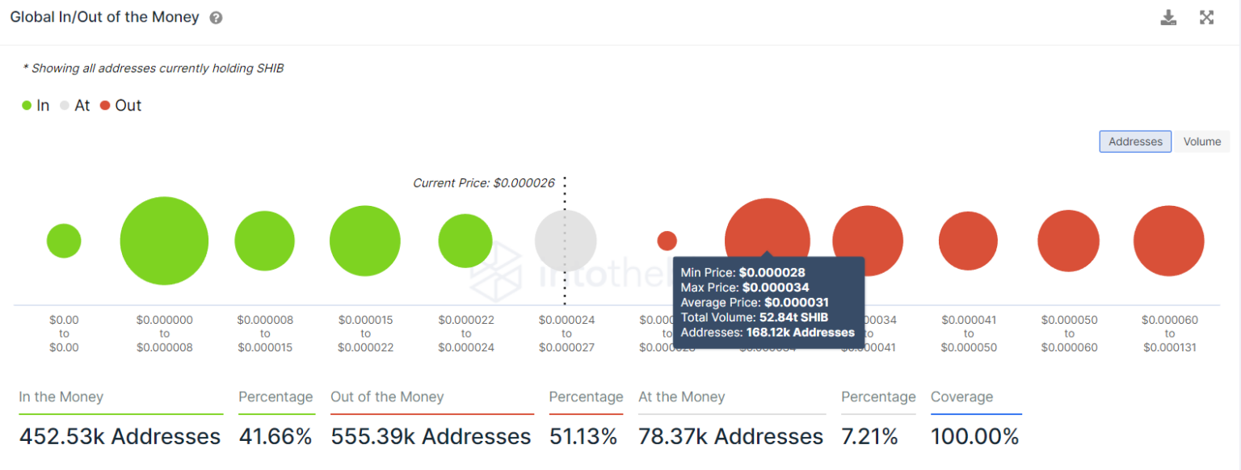This screenshot has height=470, width=1241.
Task: Switch chart to Addresses view
Action: pos(1135,141)
